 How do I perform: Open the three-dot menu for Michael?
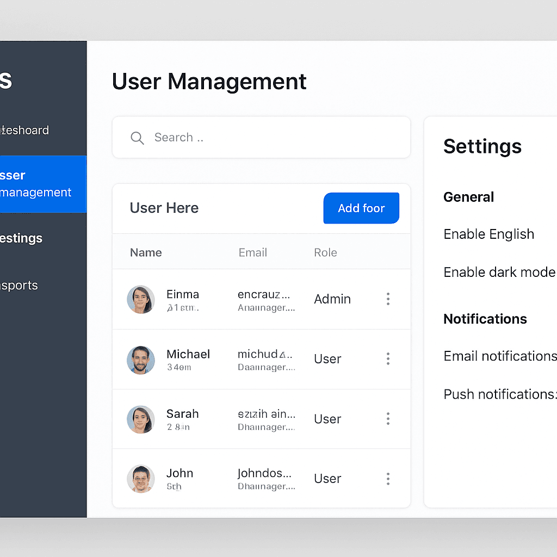(388, 359)
